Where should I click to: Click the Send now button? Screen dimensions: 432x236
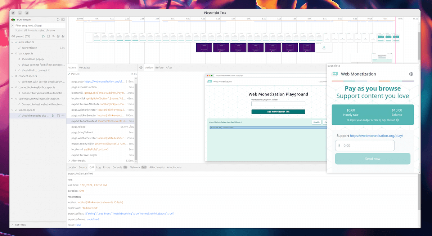pyautogui.click(x=373, y=159)
